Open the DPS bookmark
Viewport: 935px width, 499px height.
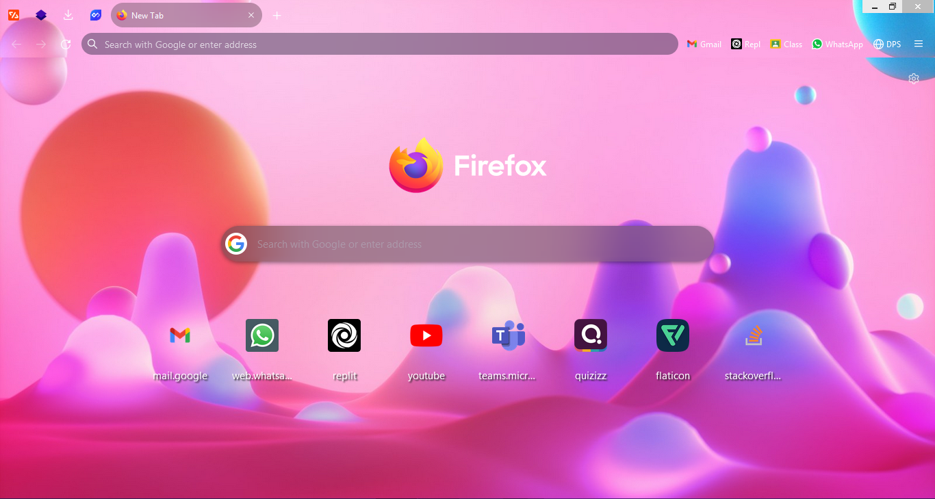pos(887,44)
